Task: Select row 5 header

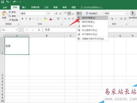Action: coord(2,85)
